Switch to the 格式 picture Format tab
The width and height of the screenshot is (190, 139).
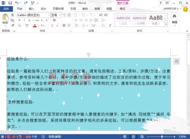(122, 9)
